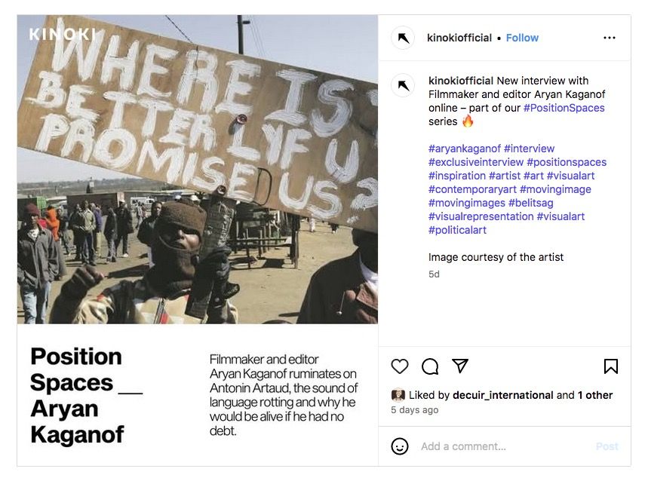648x478 pixels.
Task: Click the Add a comment field
Action: coord(498,446)
